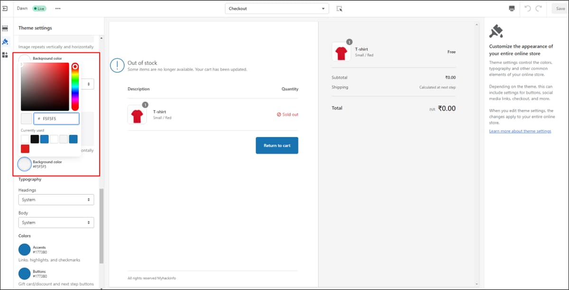Viewport: 569px width, 290px height.
Task: Click T-shirt thumbnail in Description list
Action: [x=137, y=114]
